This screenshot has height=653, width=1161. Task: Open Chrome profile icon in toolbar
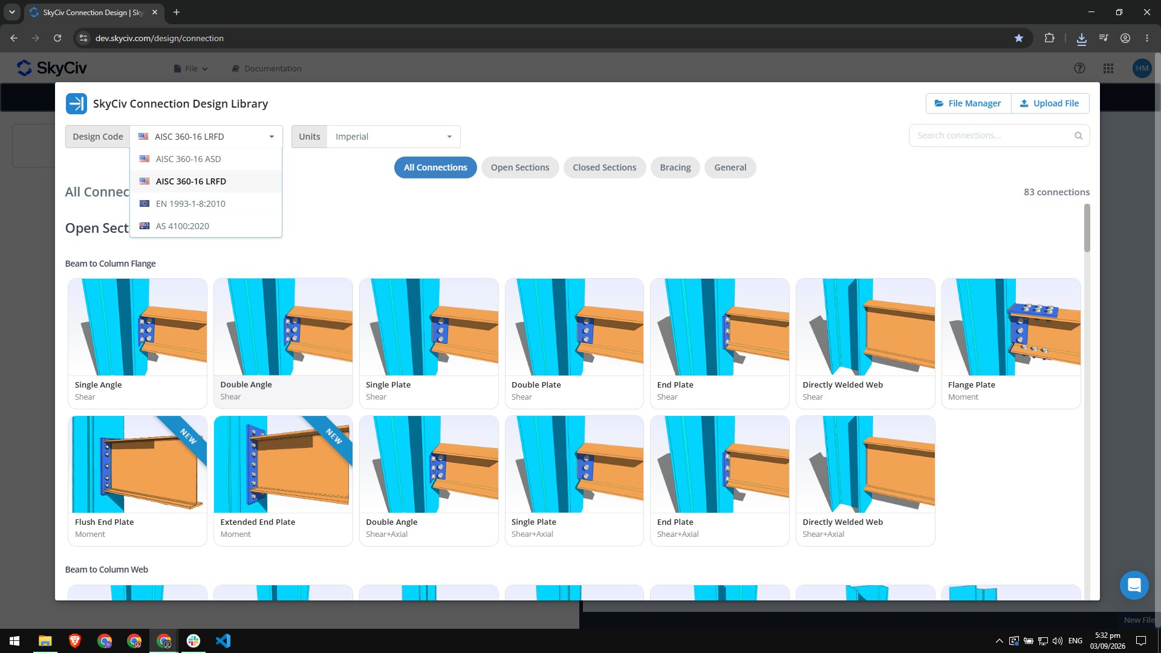coord(1125,38)
